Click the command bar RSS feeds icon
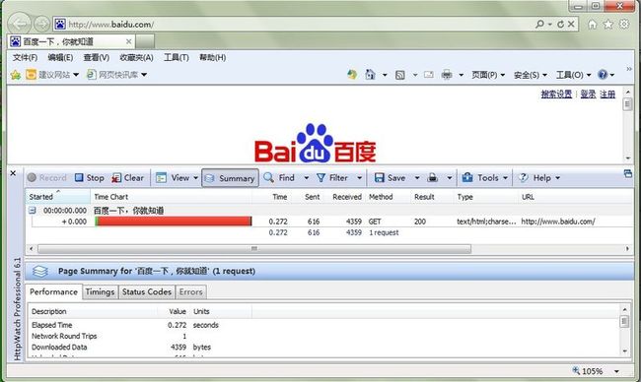 click(400, 75)
